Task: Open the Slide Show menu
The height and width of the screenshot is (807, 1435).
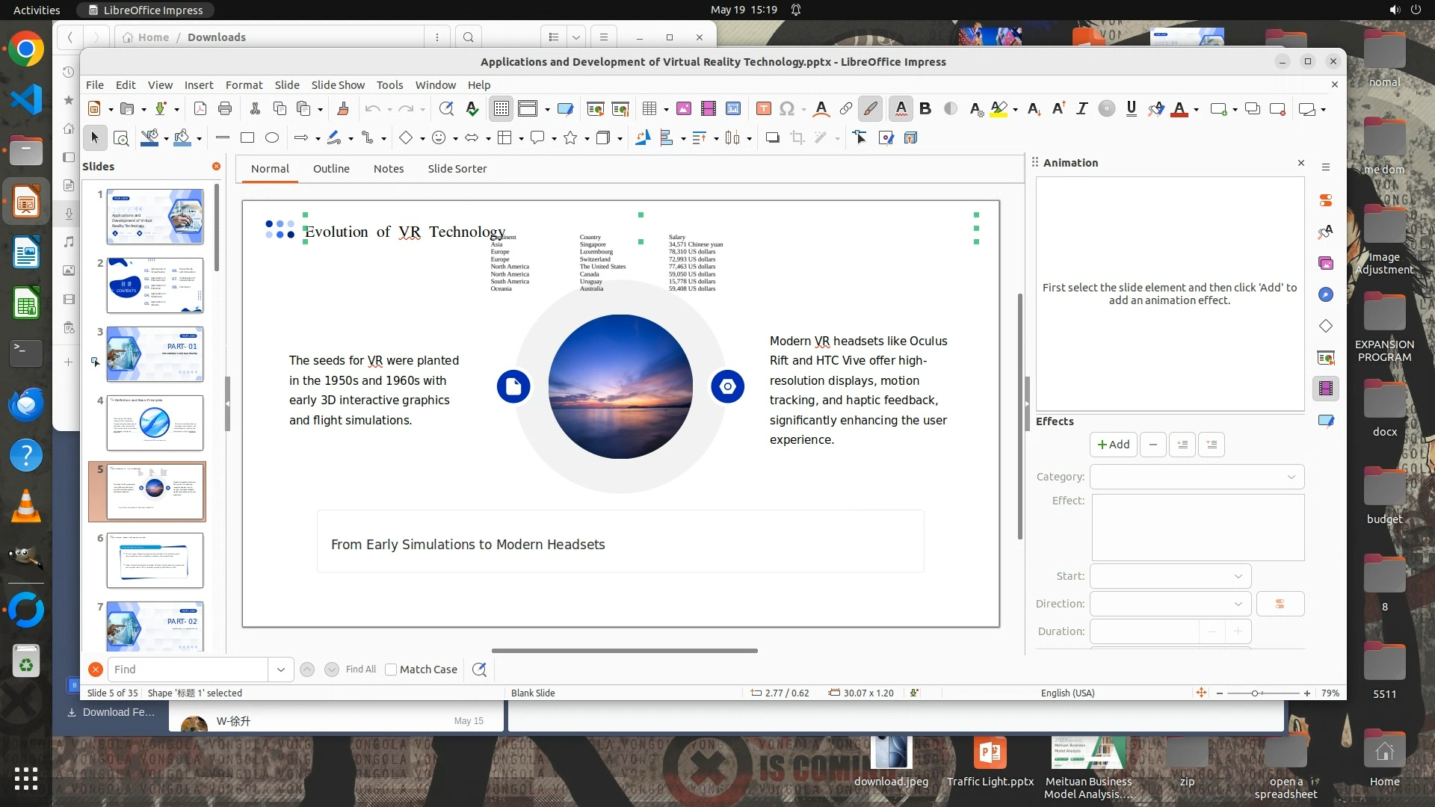Action: point(338,85)
